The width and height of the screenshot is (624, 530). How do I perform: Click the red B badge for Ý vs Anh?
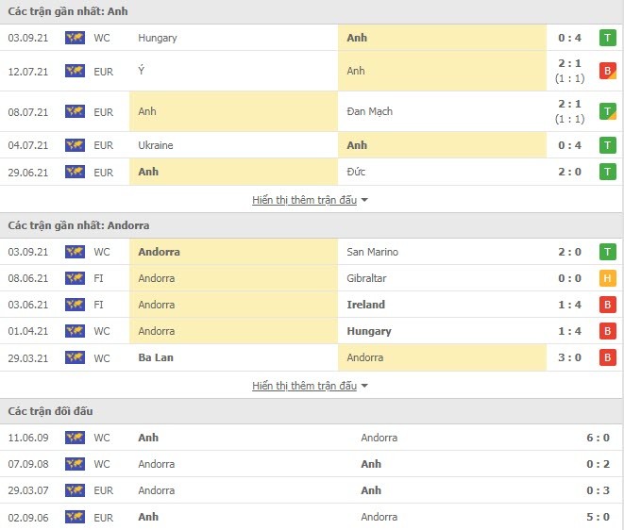click(x=607, y=71)
